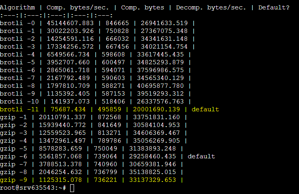Click the 'brotli -4' row label

point(17,54)
